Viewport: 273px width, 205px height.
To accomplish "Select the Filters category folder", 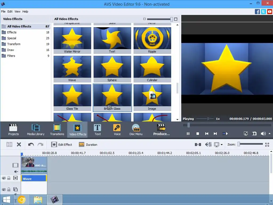I will coord(26,56).
